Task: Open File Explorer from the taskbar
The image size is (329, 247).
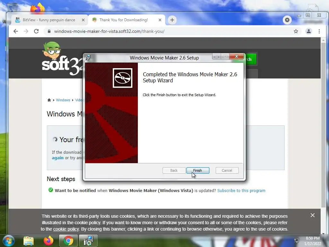Action: [29, 241]
